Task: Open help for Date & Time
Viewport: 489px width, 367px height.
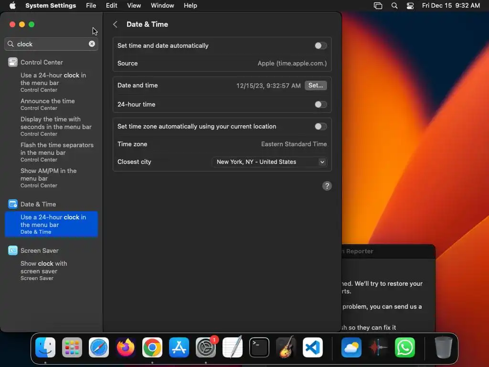Action: click(x=327, y=186)
